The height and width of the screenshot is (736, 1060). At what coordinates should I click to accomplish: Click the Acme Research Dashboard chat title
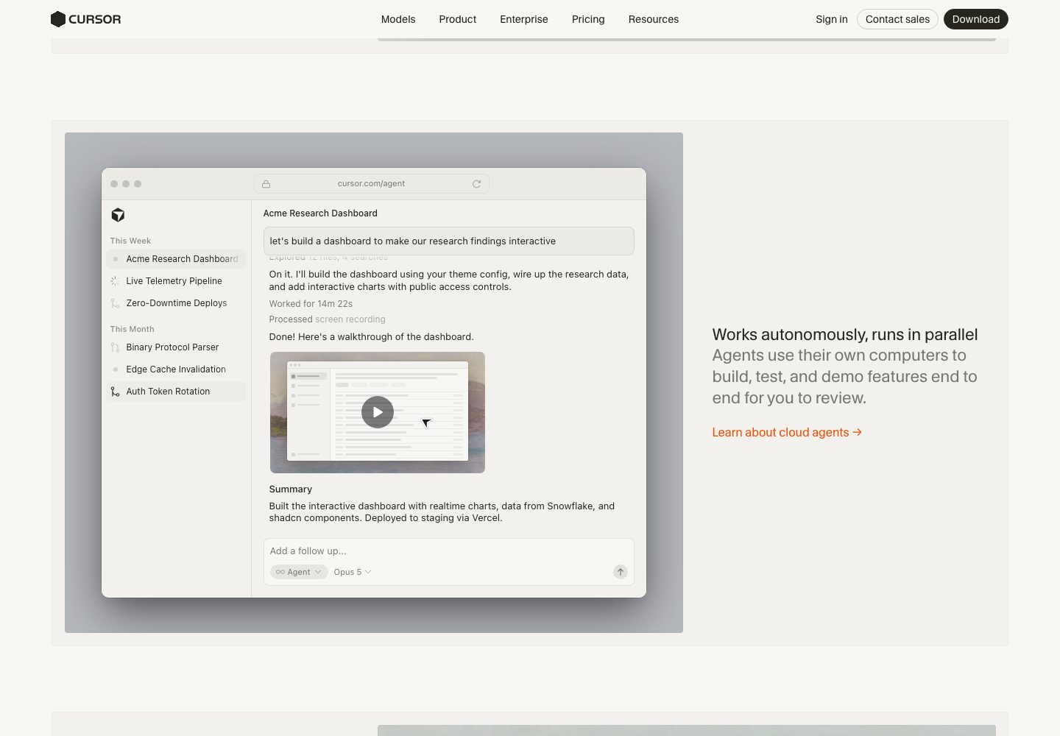[x=320, y=213]
